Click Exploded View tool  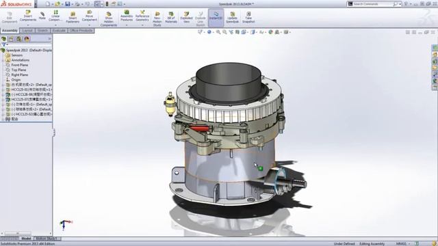pos(186,17)
